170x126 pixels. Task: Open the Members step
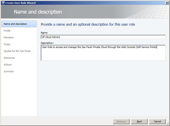9,37
